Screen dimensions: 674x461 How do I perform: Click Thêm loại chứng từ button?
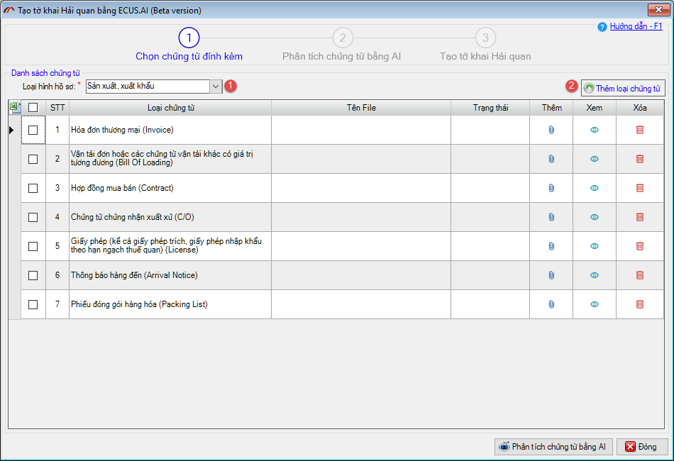623,89
